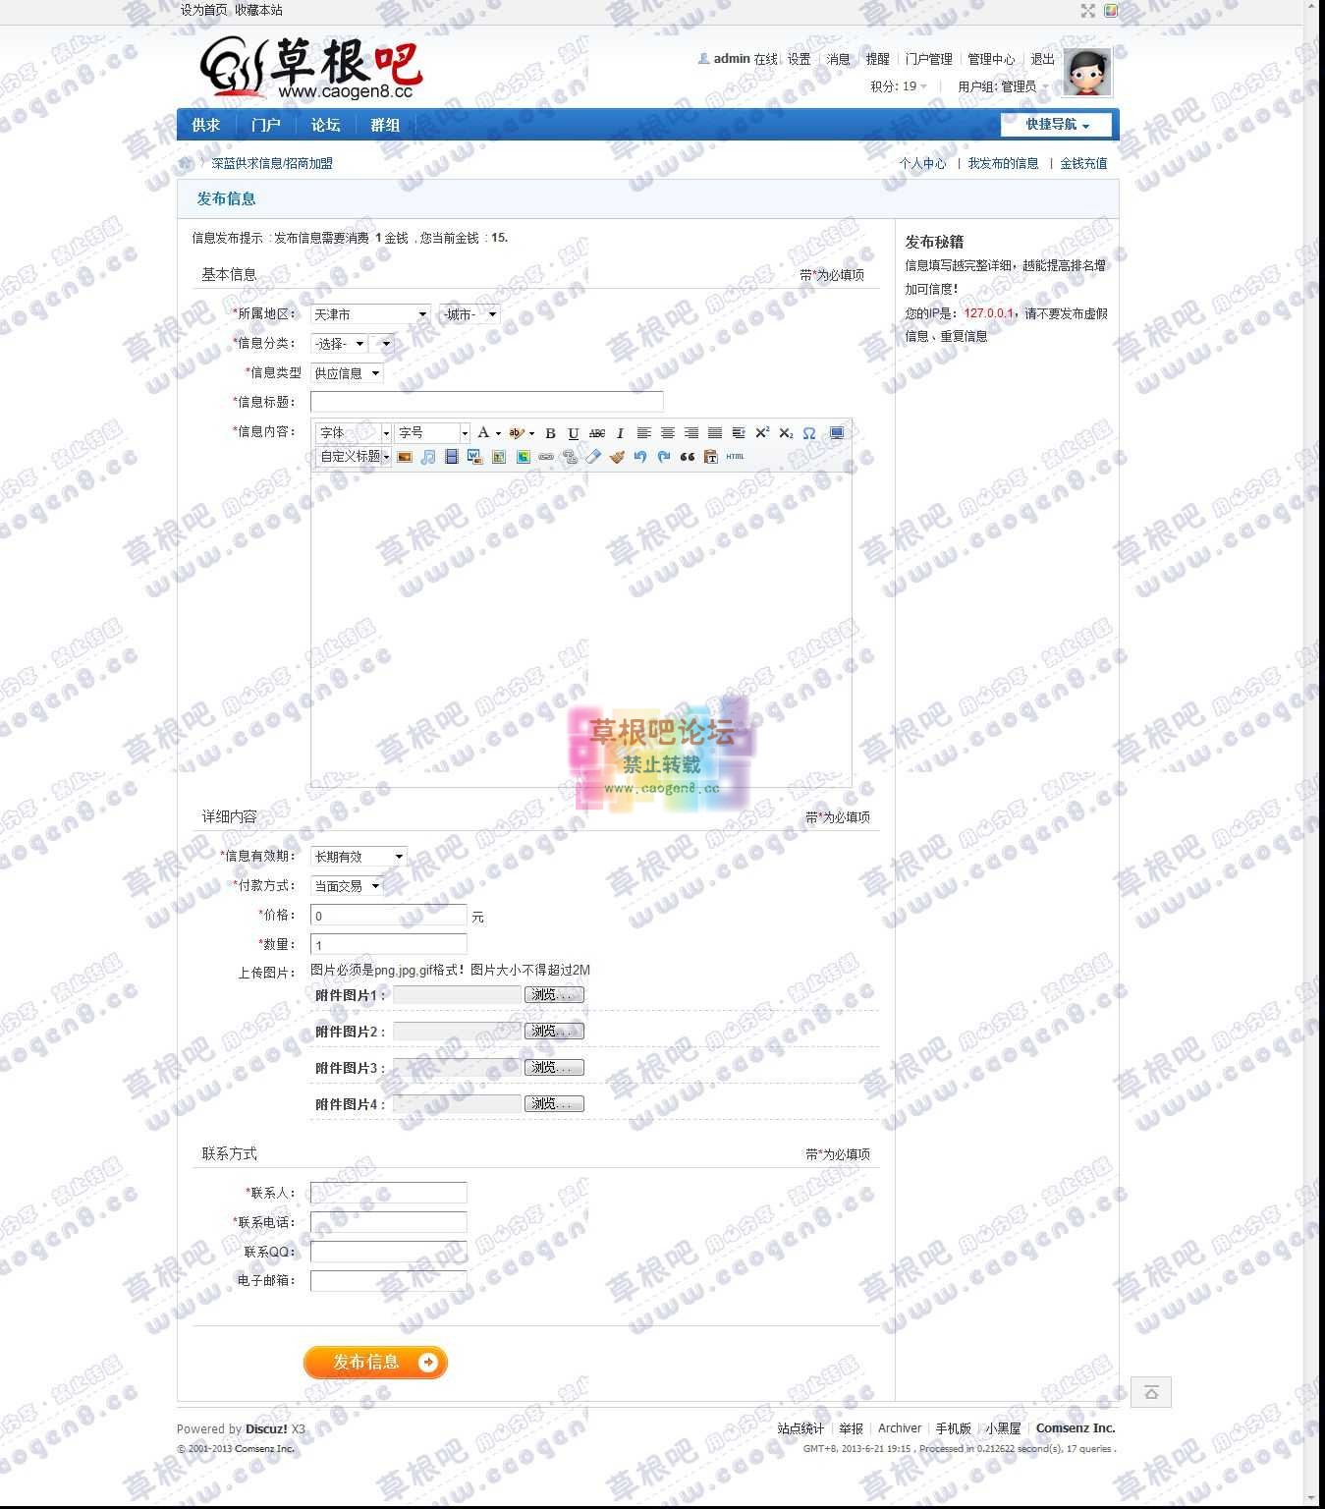This screenshot has width=1325, height=1509.
Task: Insert the omega special character symbol
Action: 808,432
